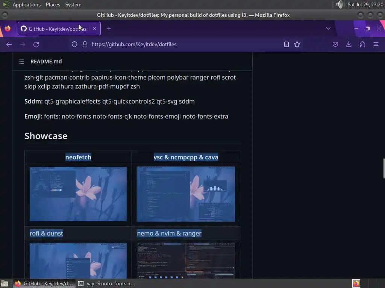Select the GitHub - Keyitdev/dotfiles tab
Image resolution: width=385 pixels, height=288 pixels.
(59, 28)
